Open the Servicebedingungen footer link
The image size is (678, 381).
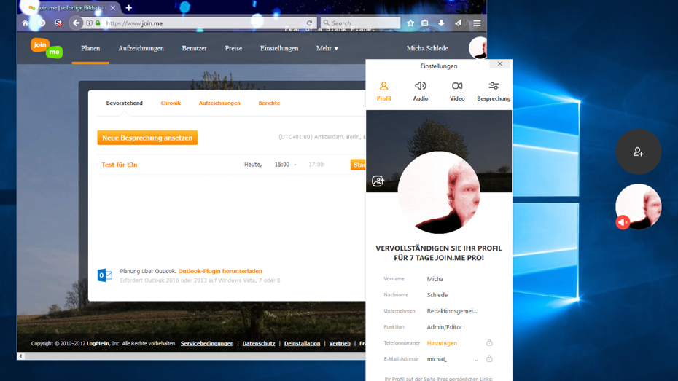click(207, 343)
